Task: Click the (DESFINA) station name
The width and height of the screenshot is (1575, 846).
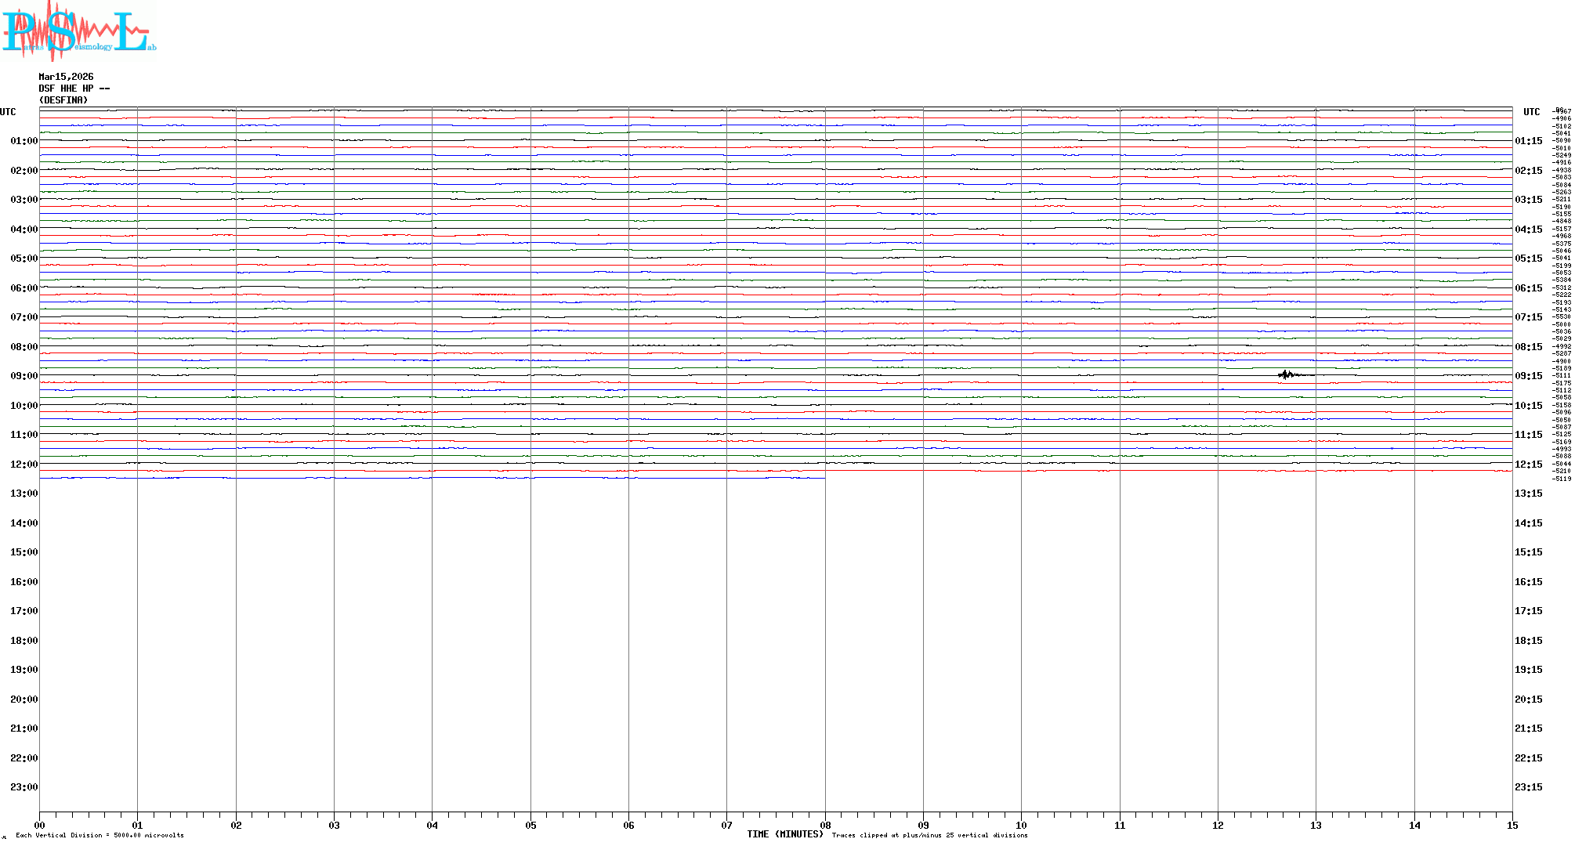Action: pos(63,100)
